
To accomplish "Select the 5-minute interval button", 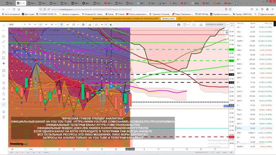I will tap(25, 25).
